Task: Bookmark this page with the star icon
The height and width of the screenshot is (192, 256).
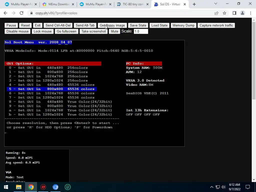Action: click(x=224, y=13)
